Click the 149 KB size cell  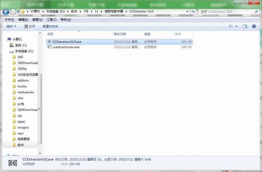click(x=186, y=47)
